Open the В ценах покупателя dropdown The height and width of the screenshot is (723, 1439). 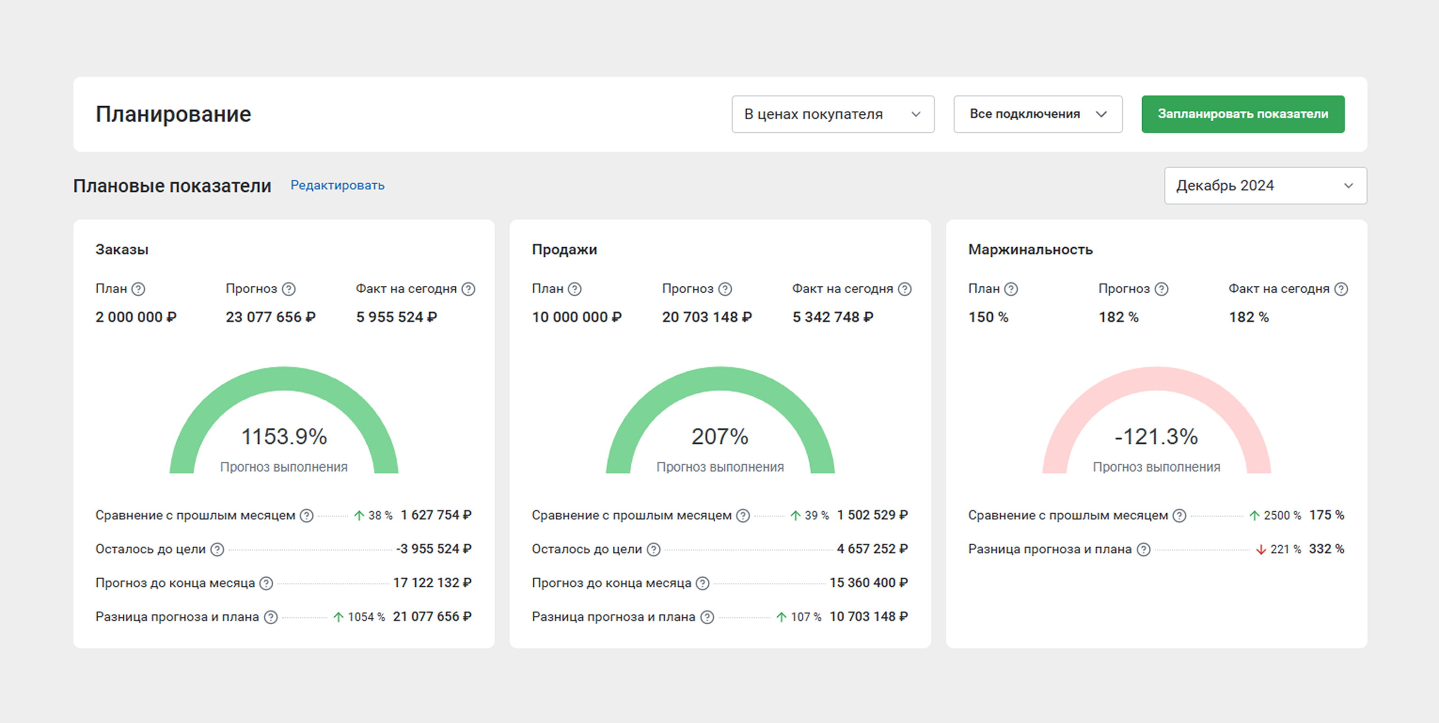coord(832,114)
